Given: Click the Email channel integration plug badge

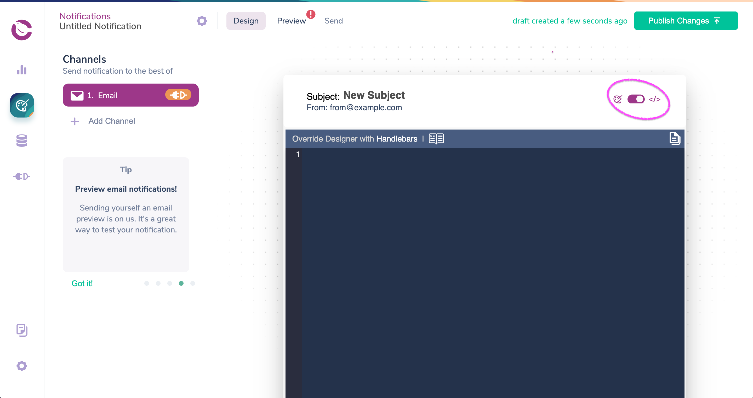Looking at the screenshot, I should (178, 95).
